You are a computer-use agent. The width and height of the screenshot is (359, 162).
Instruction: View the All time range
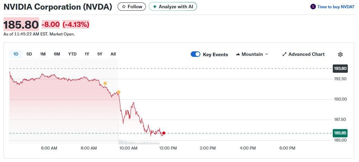pos(113,54)
